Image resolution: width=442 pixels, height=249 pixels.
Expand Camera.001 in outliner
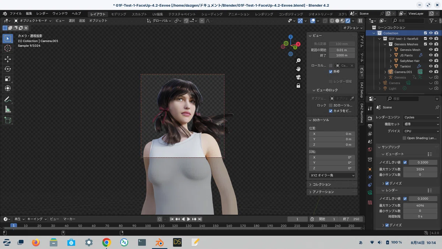385,72
